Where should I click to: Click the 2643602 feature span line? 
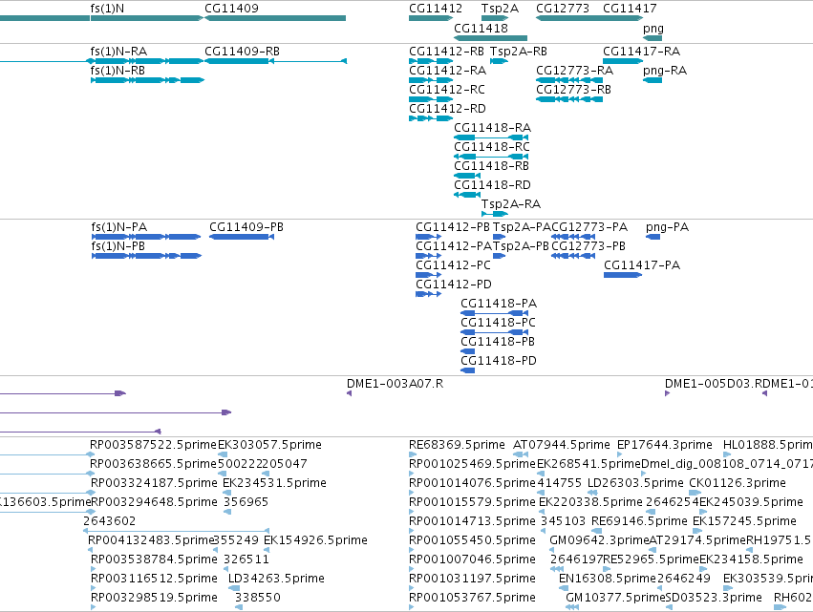coord(177,531)
